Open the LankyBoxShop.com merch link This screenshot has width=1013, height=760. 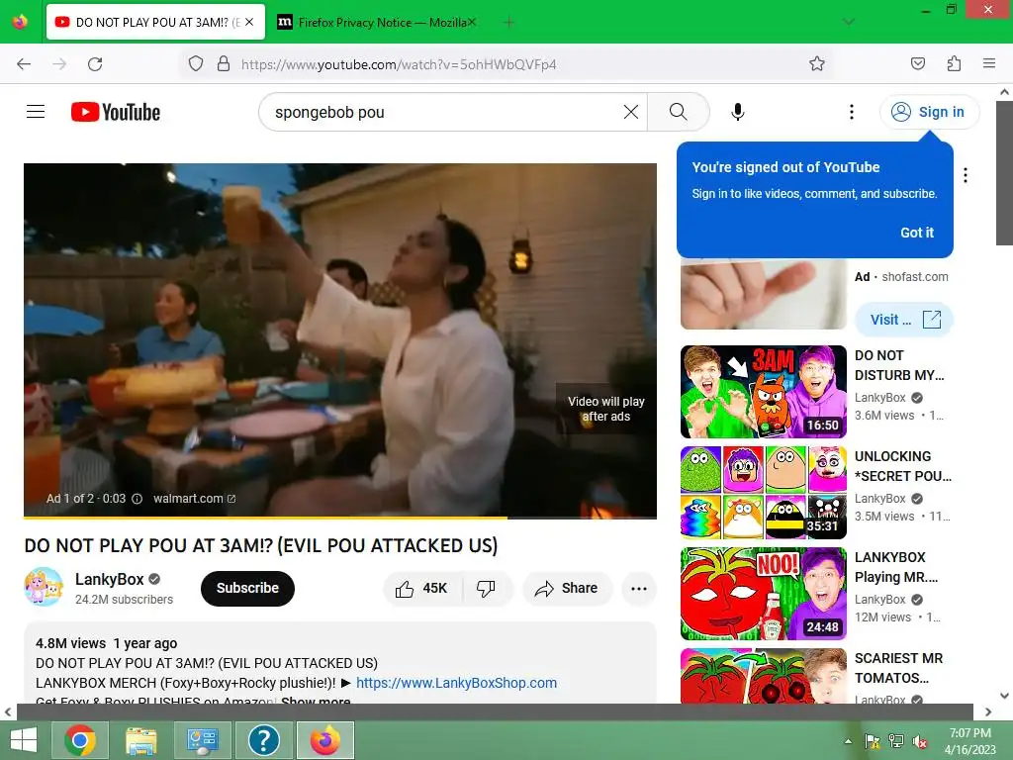[x=456, y=683]
